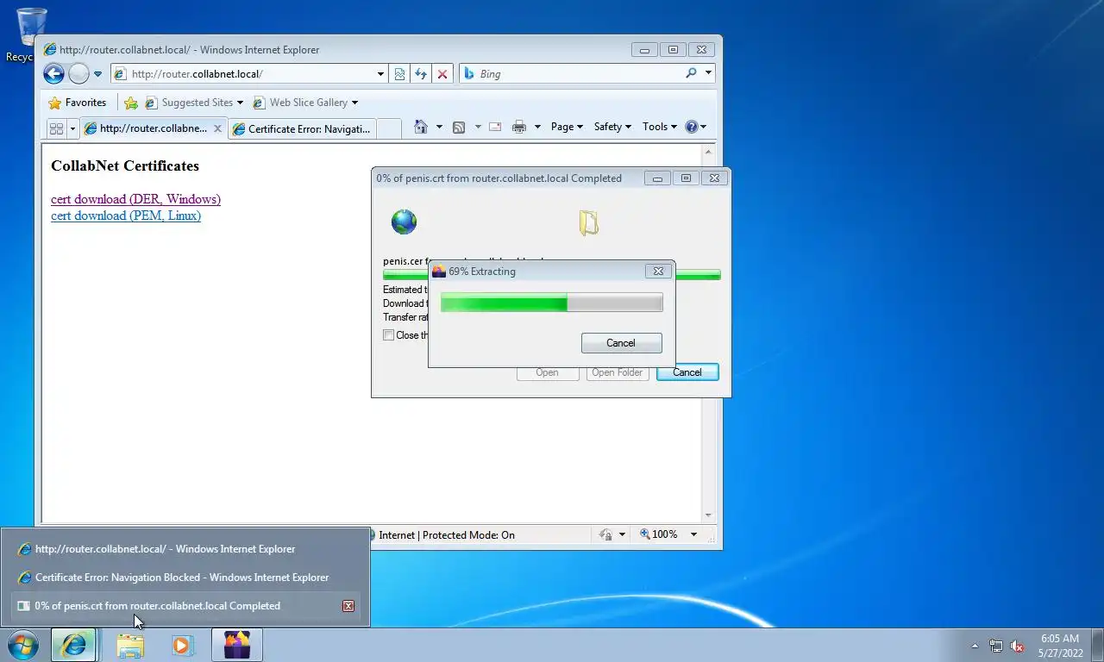Expand the address bar autocomplete dropdown
This screenshot has height=662, width=1104.
click(380, 74)
